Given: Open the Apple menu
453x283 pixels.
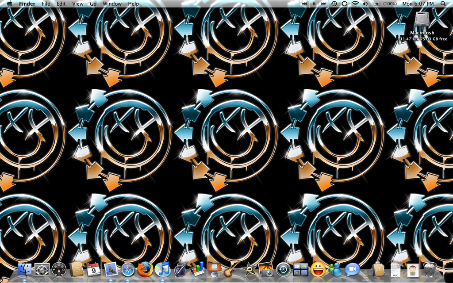Looking at the screenshot, I should click(10, 4).
